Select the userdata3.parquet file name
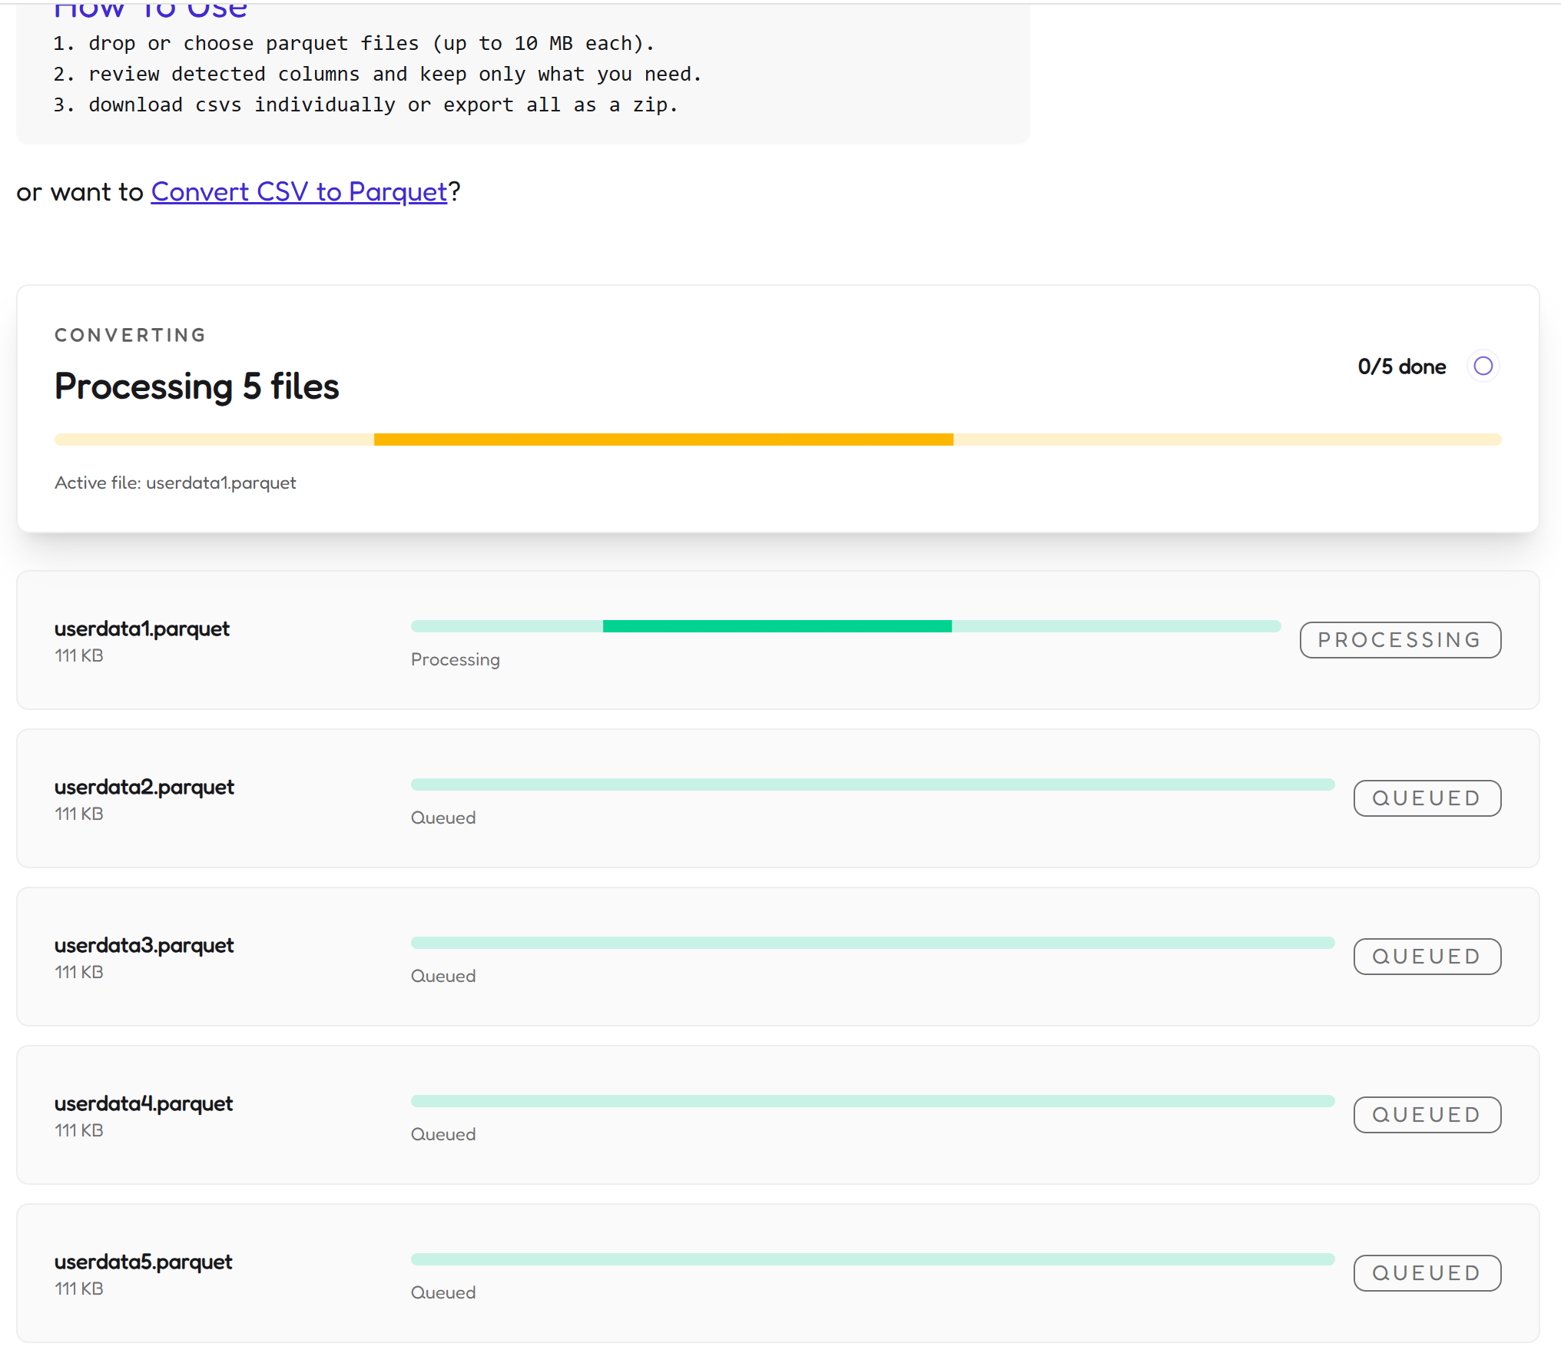This screenshot has height=1360, width=1561. click(144, 945)
